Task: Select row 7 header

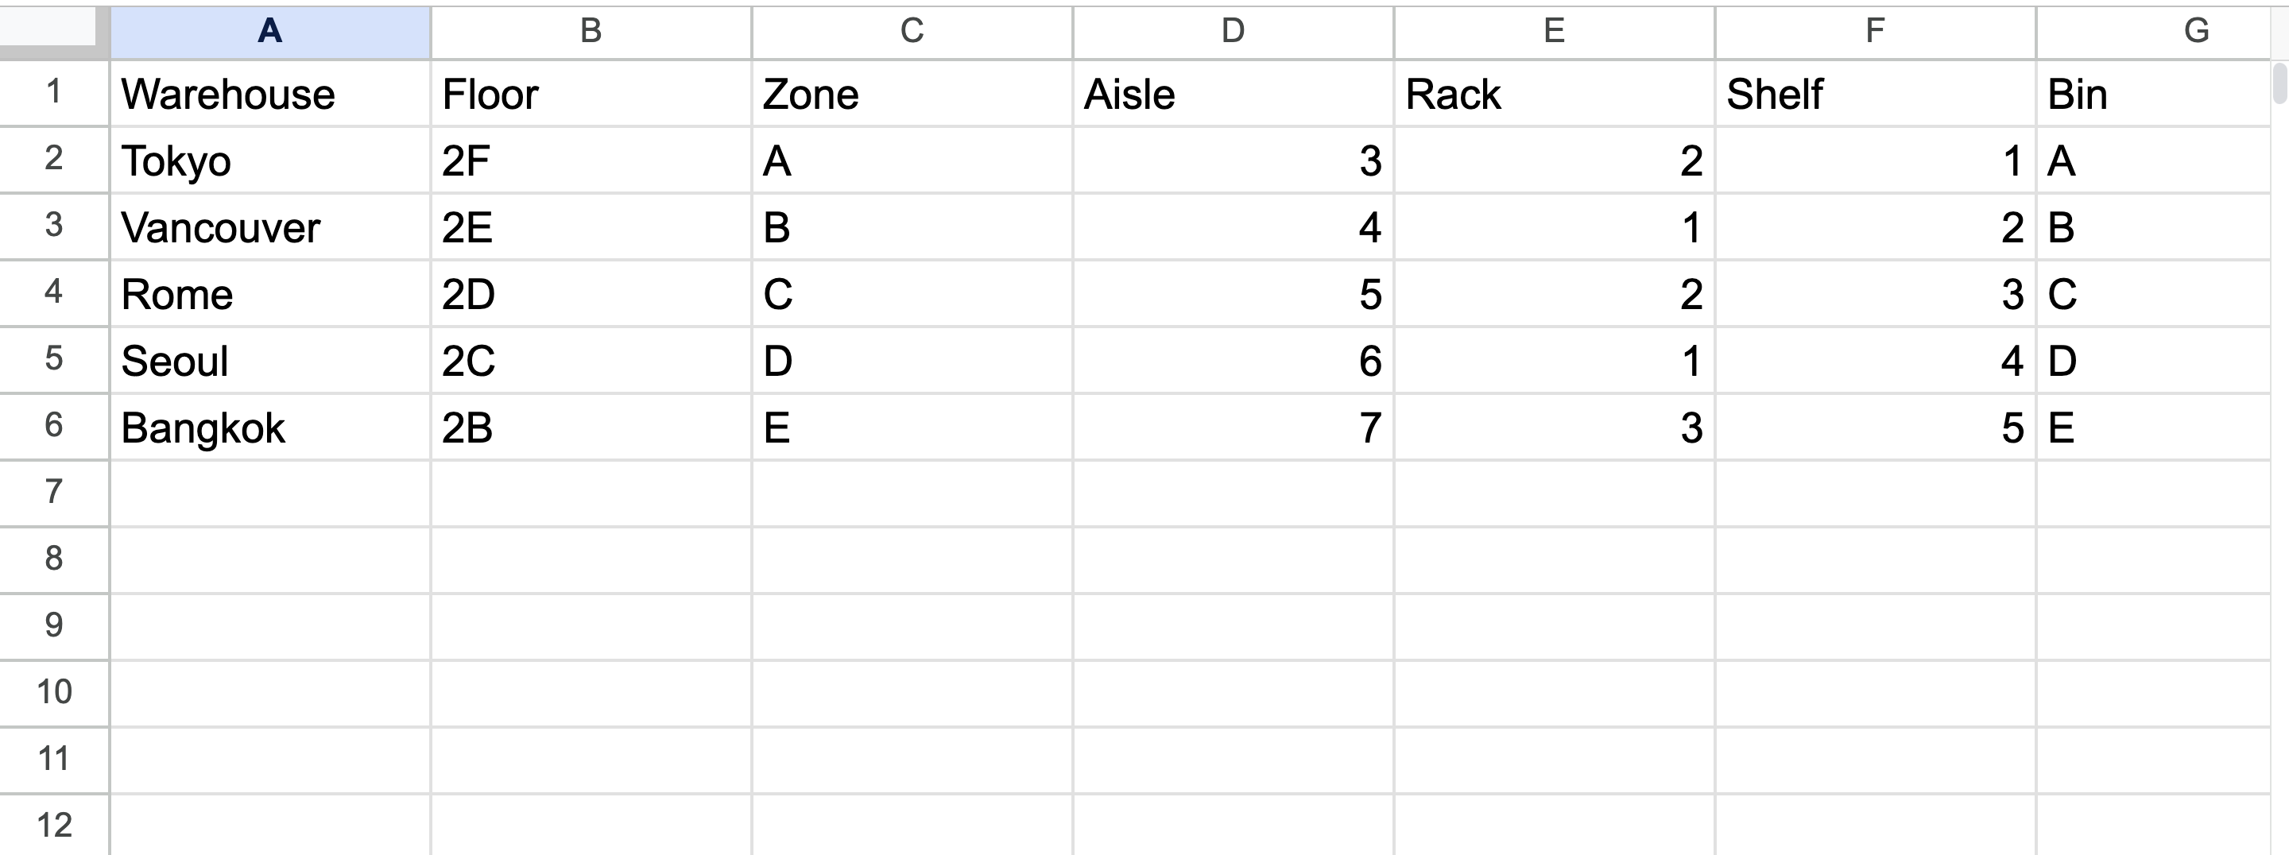Action: click(x=53, y=493)
